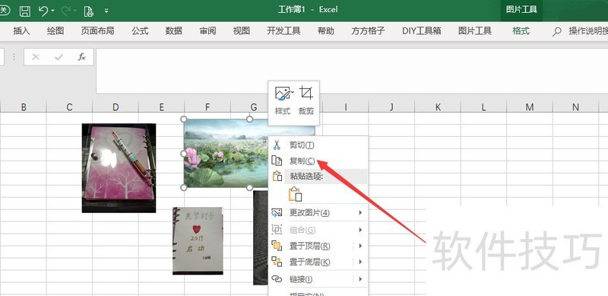This screenshot has width=608, height=296.
Task: Select column B header
Action: [24, 107]
